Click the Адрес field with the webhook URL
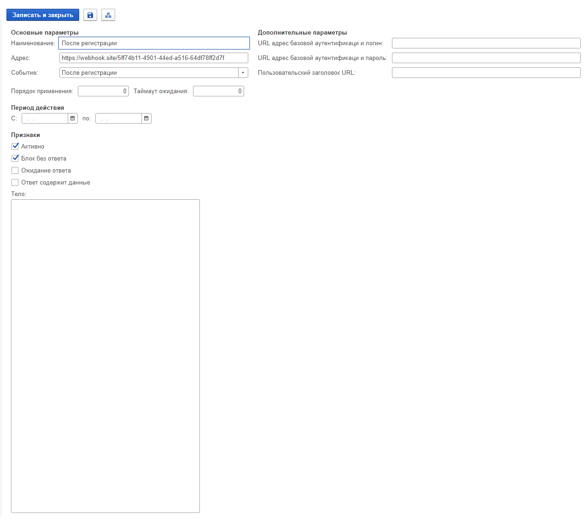This screenshot has width=584, height=524. [x=154, y=58]
